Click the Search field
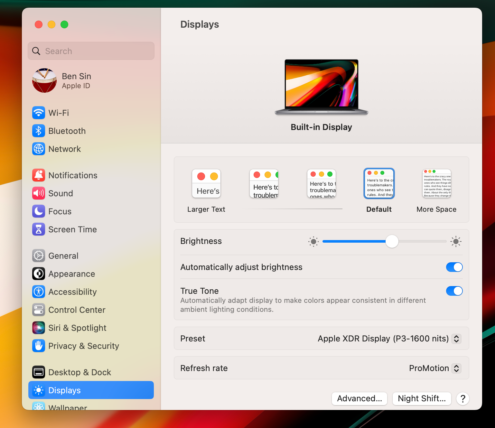Screen dimensions: 495x428 tap(91, 51)
